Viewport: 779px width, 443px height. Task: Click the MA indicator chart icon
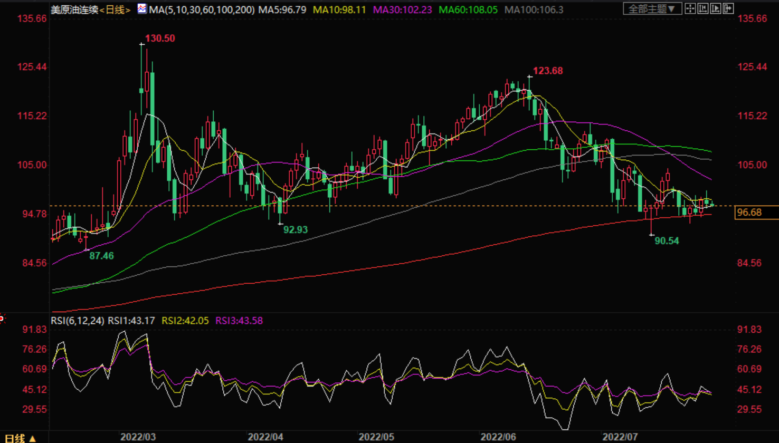point(142,9)
